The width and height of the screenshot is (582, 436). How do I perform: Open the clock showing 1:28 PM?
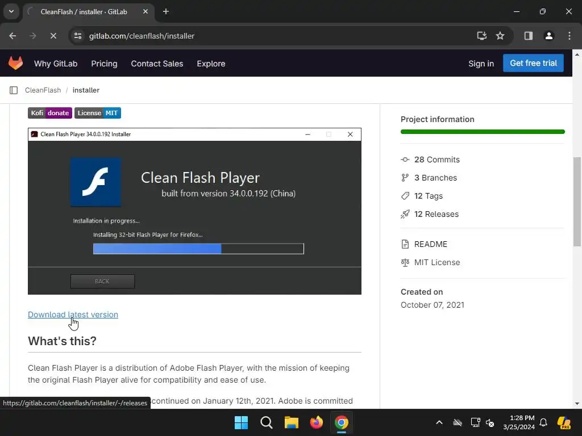[x=519, y=422]
